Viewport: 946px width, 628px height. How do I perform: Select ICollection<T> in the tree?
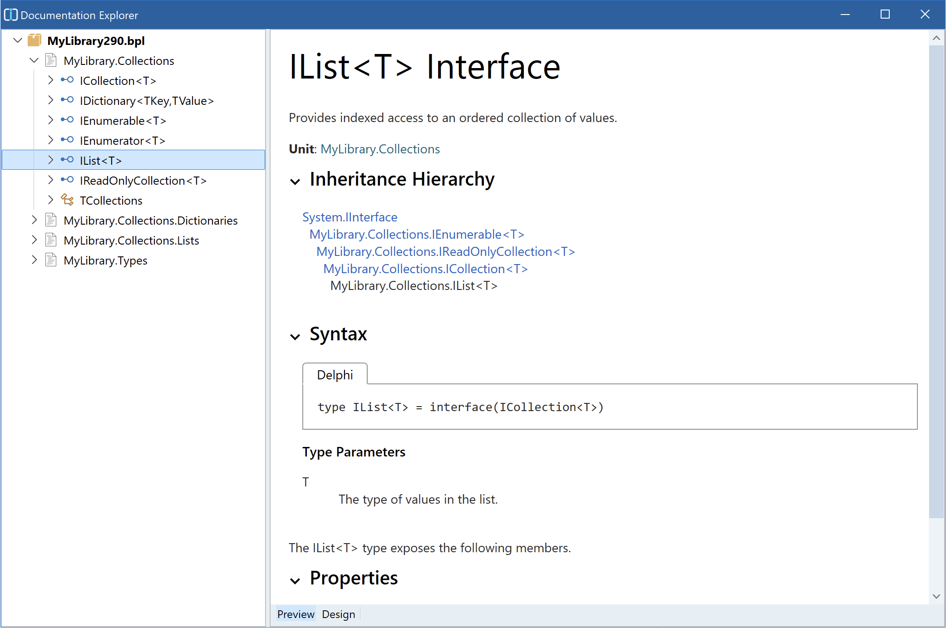118,80
